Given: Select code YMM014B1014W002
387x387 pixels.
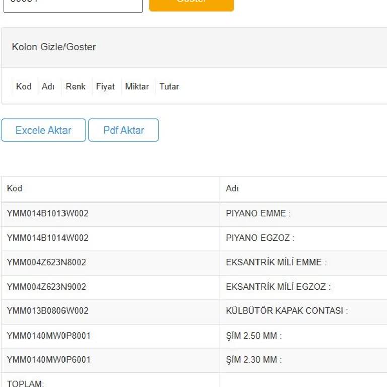Looking at the screenshot, I should point(47,238).
